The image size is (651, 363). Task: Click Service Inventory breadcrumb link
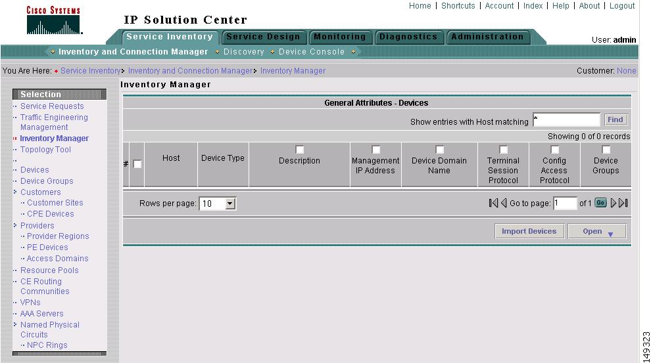[90, 71]
